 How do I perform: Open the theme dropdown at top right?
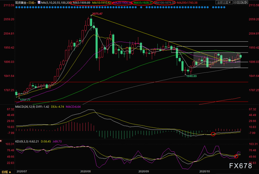[224, 2]
